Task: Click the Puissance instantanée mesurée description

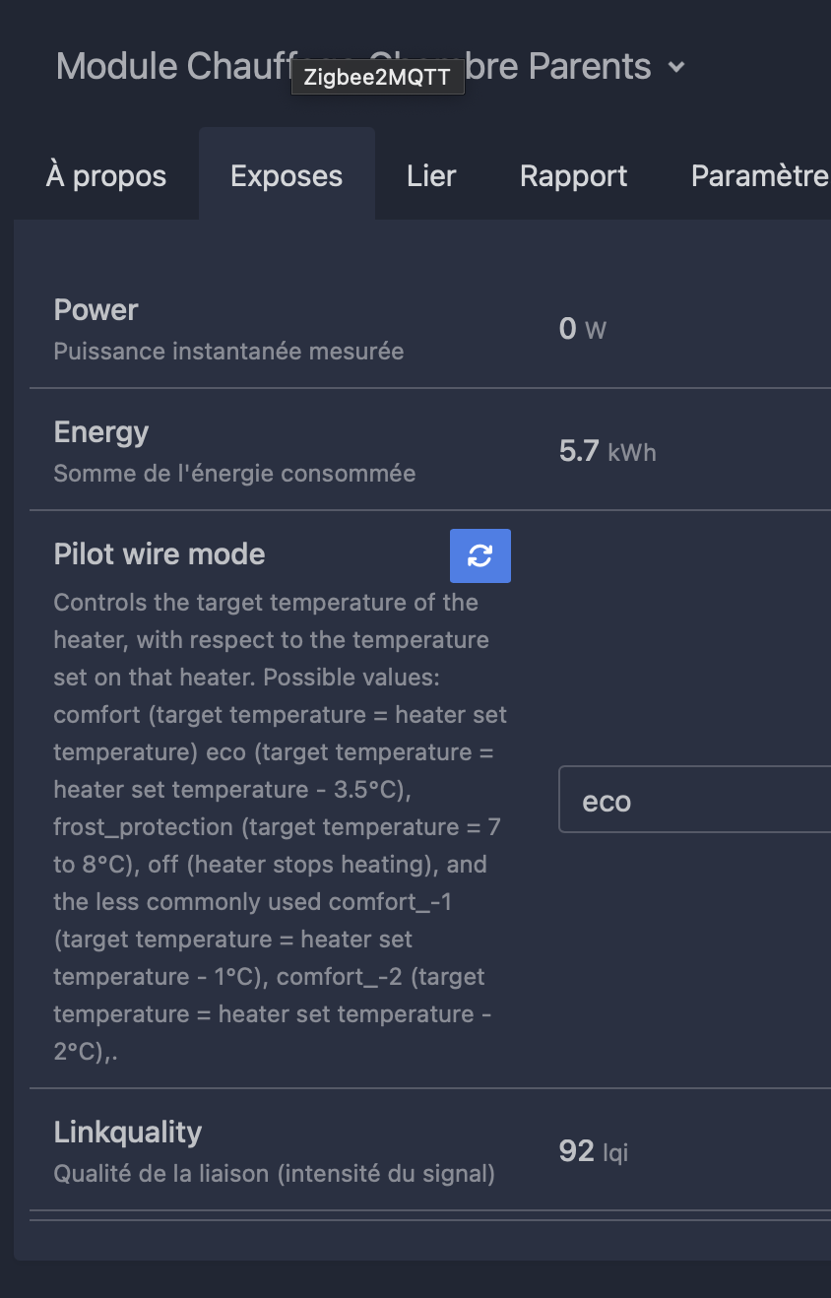Action: coord(228,352)
